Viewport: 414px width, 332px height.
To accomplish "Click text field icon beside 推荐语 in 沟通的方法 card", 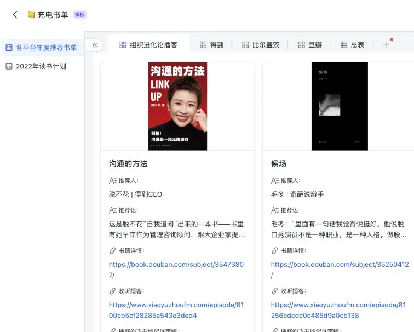I will pyautogui.click(x=113, y=210).
